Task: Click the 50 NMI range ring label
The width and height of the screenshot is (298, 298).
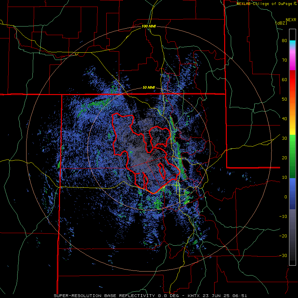Action: (x=149, y=88)
